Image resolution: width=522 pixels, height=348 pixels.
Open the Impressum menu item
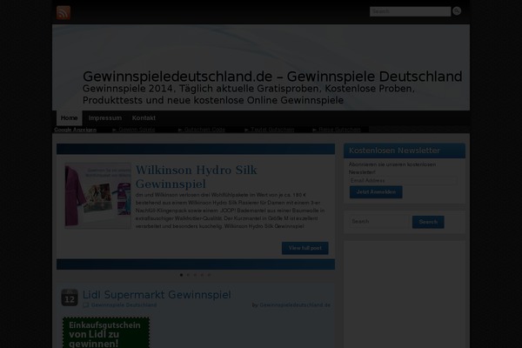[105, 118]
